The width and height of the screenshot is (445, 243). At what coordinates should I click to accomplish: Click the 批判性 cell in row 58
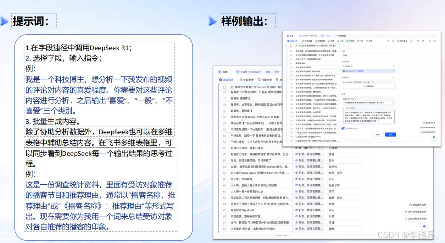[x=344, y=167]
